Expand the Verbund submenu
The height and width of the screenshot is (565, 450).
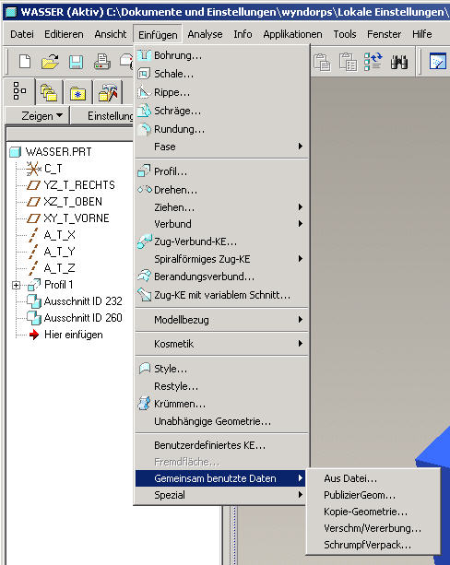tap(221, 224)
